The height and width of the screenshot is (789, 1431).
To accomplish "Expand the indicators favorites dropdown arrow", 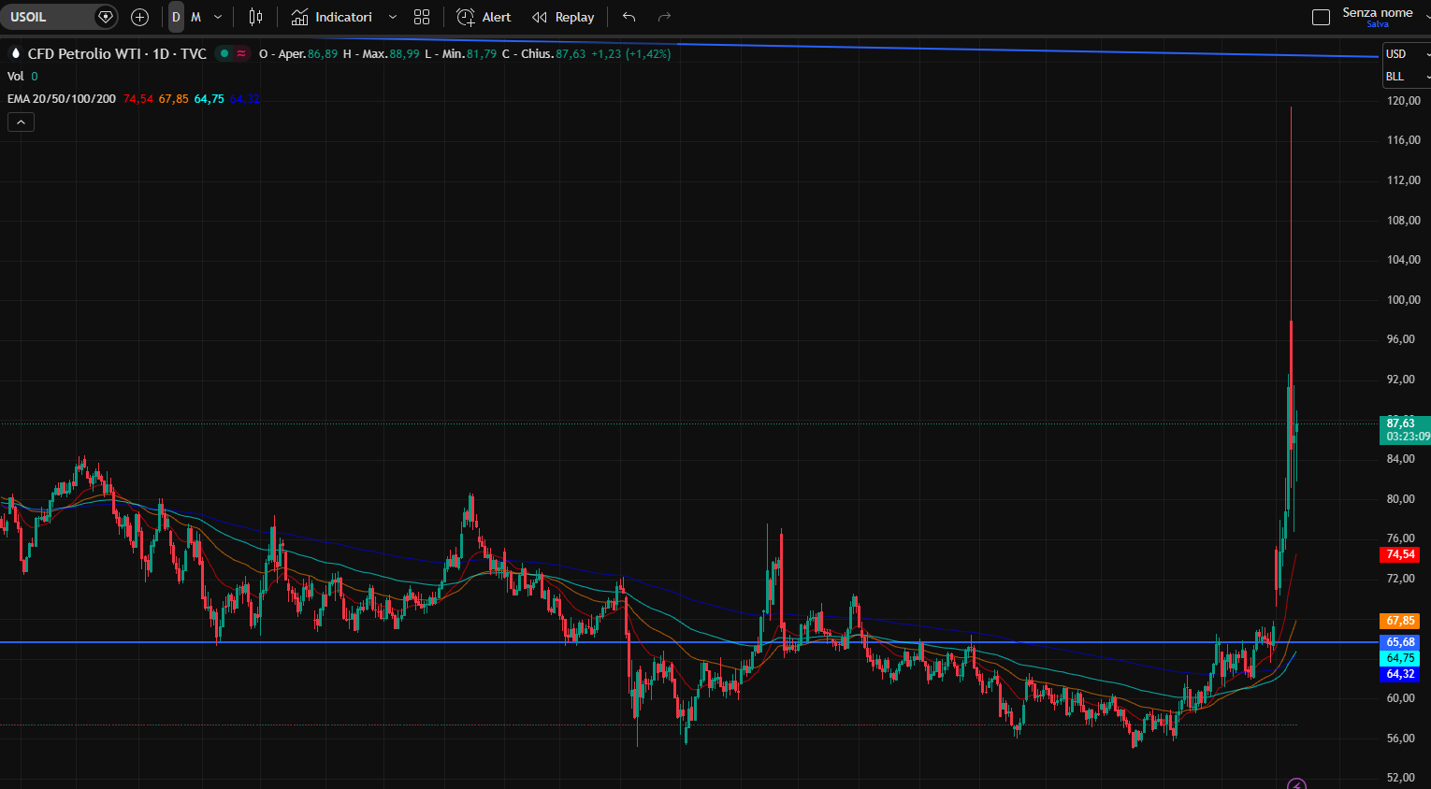I will tap(392, 17).
